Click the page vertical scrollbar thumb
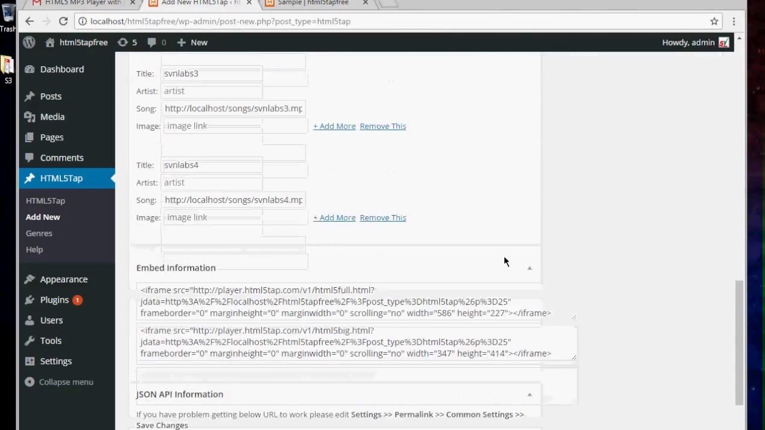The image size is (765, 430). [x=739, y=343]
